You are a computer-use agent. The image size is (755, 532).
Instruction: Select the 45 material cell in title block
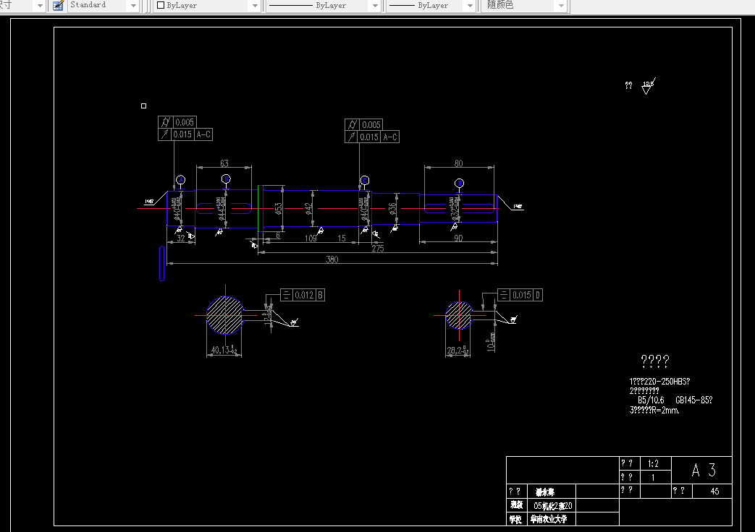click(712, 491)
